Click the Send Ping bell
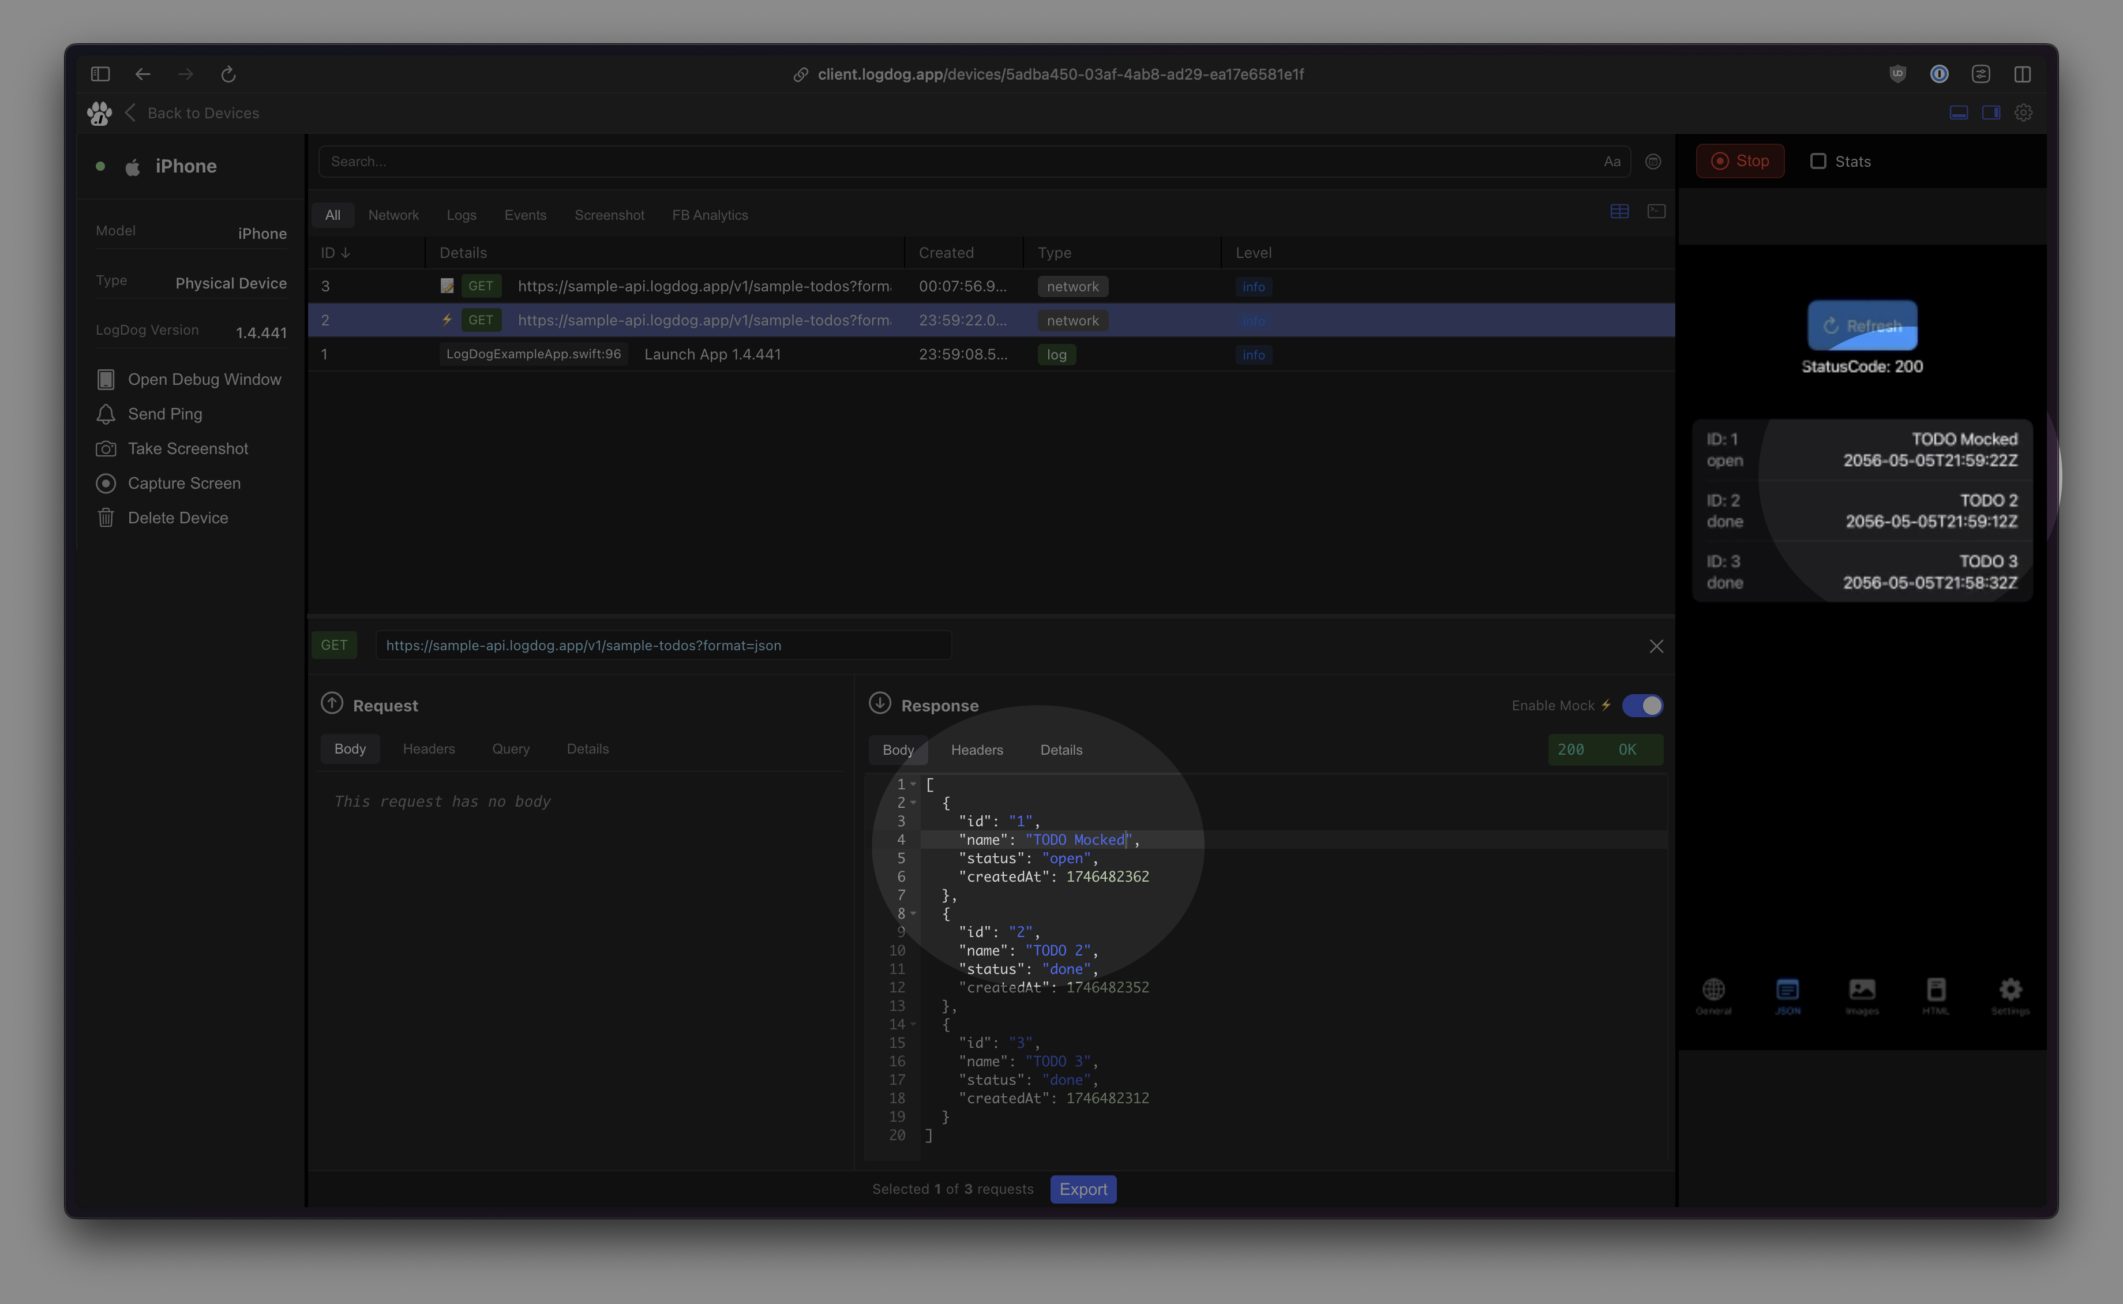The image size is (2123, 1304). click(x=106, y=414)
